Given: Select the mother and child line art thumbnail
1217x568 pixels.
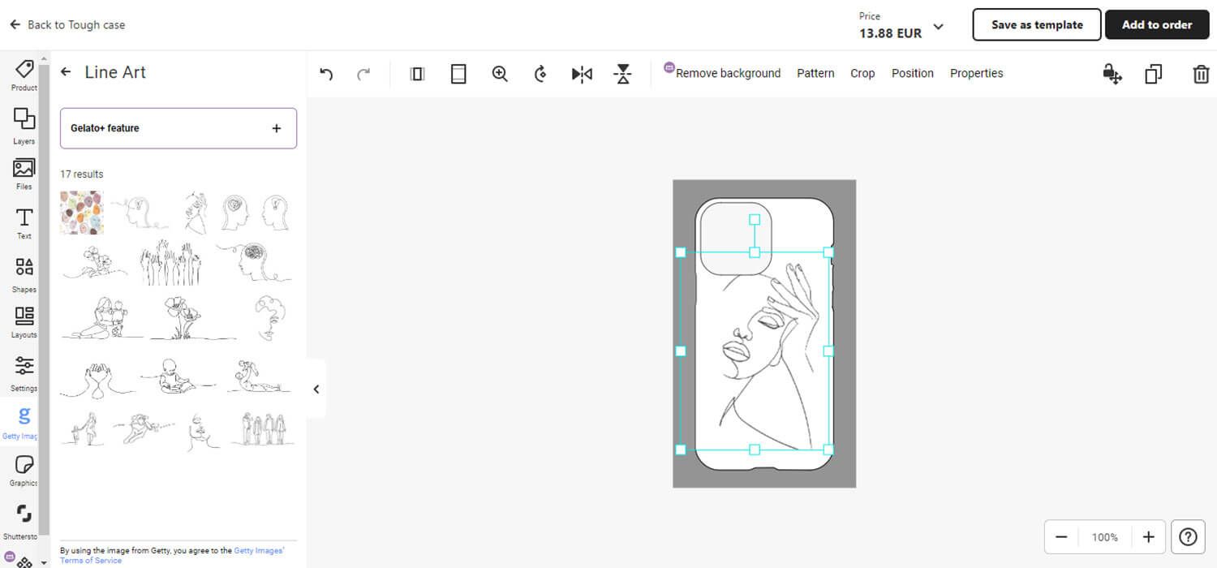Looking at the screenshot, I should pyautogui.click(x=102, y=317).
